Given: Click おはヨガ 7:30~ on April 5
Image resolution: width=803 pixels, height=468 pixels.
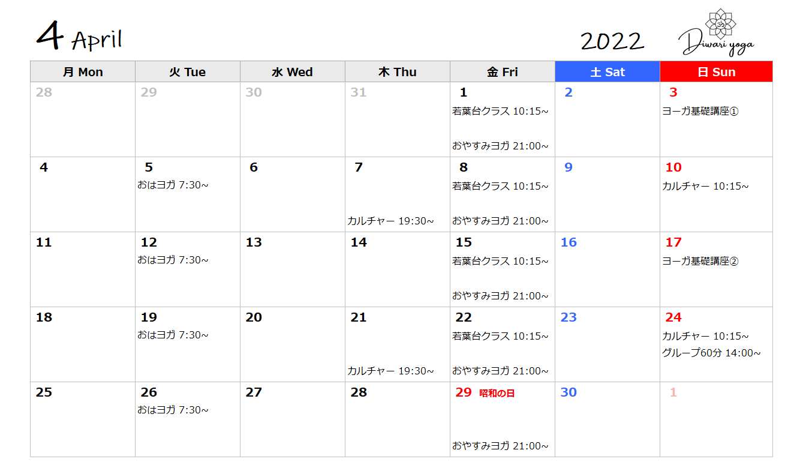Looking at the screenshot, I should pos(173,185).
